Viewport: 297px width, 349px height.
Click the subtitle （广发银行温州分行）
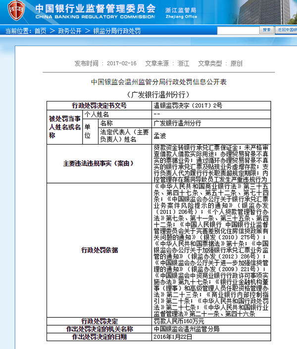point(158,95)
